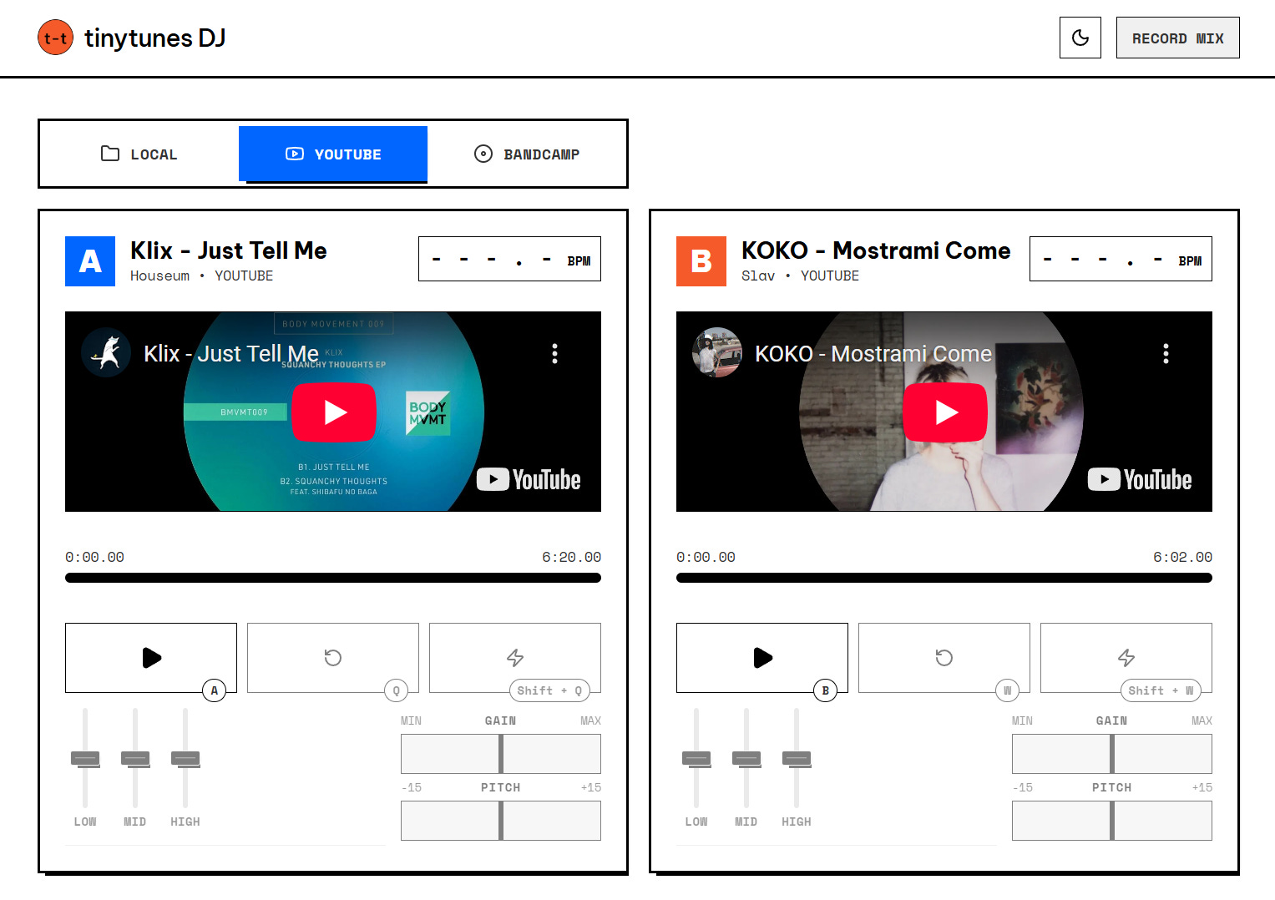Viewport: 1275px width, 900px height.
Task: Click deck B duration '6:02.00'
Action: (x=1182, y=557)
